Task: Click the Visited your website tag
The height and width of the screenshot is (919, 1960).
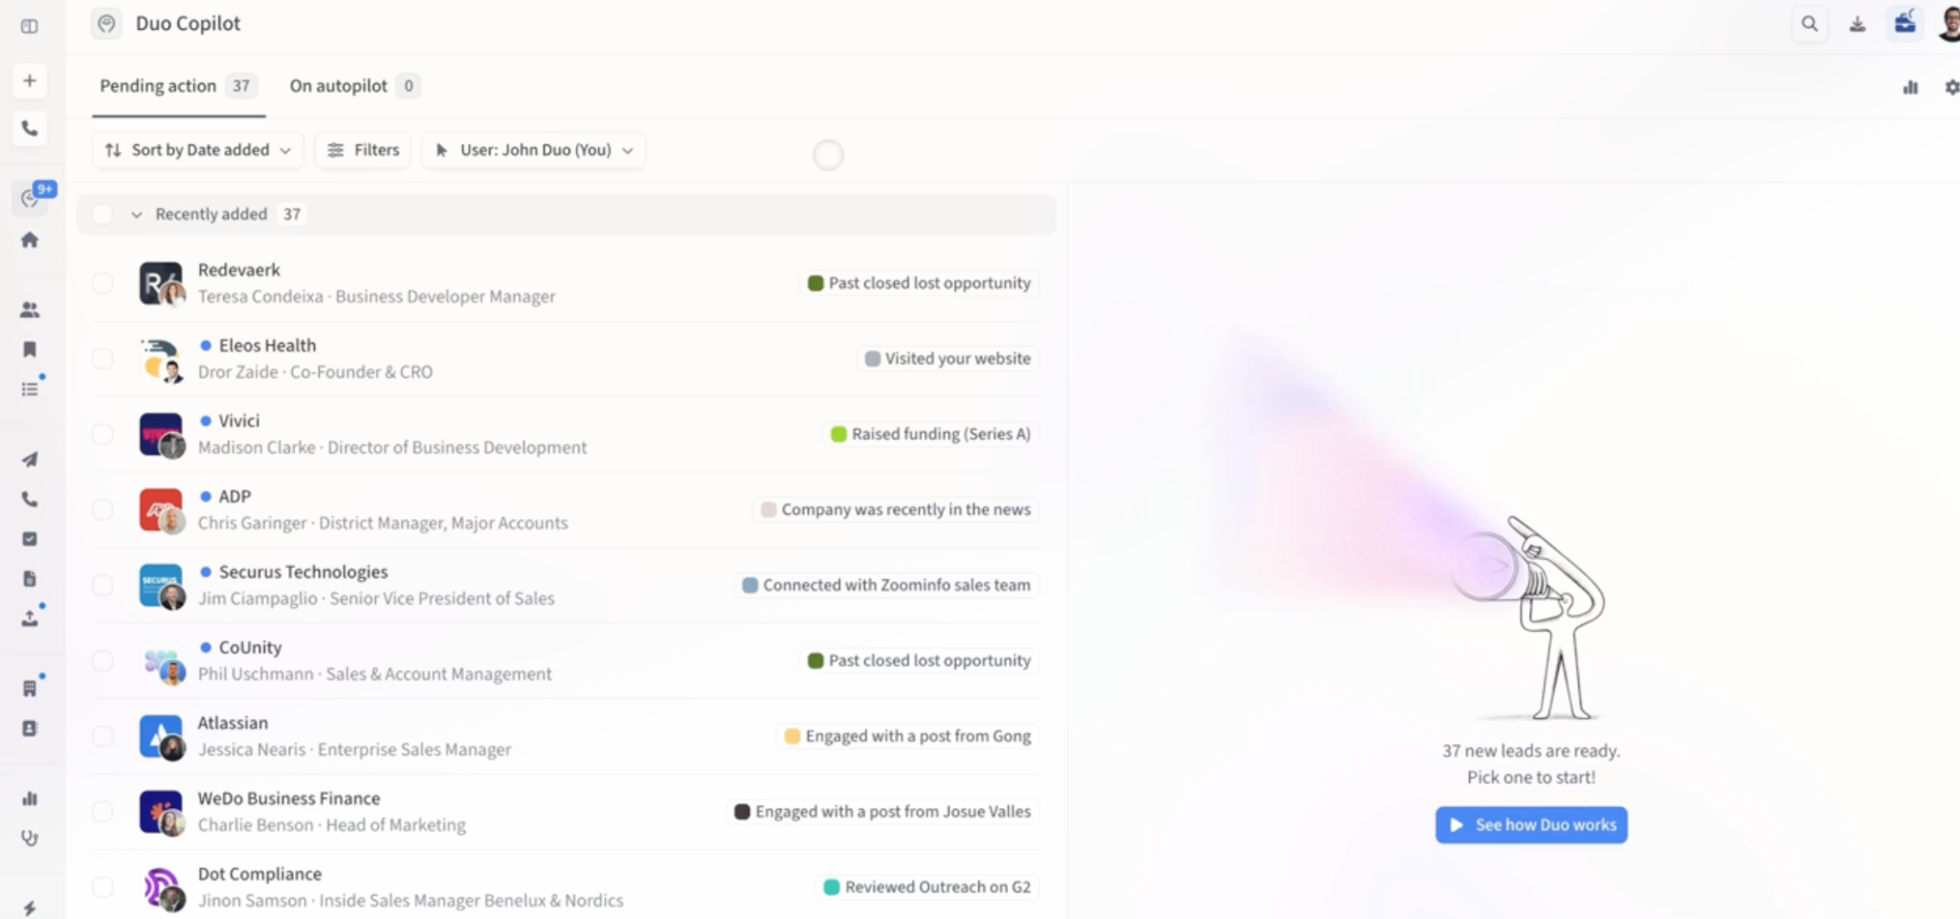Action: pyautogui.click(x=947, y=359)
